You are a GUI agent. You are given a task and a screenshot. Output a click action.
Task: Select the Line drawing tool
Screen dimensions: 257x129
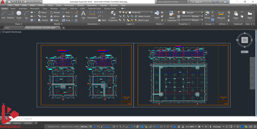(x=3, y=14)
